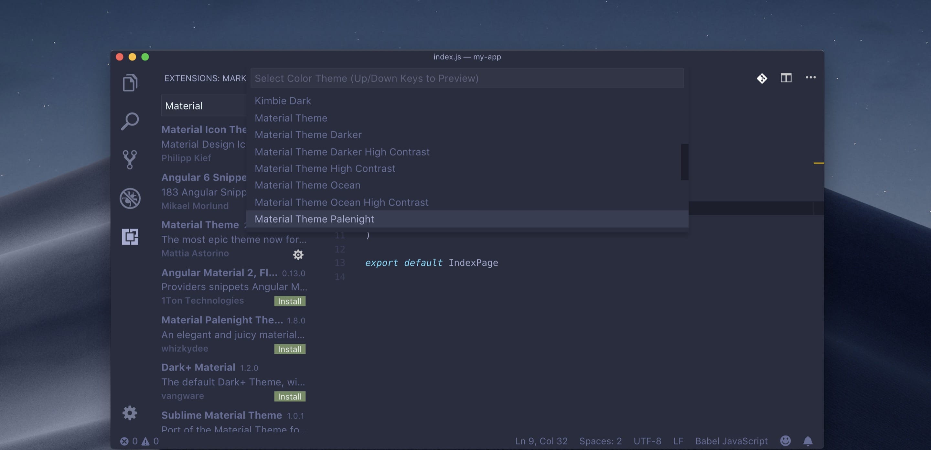Open the Extensions view icon
The height and width of the screenshot is (450, 931).
tap(130, 237)
